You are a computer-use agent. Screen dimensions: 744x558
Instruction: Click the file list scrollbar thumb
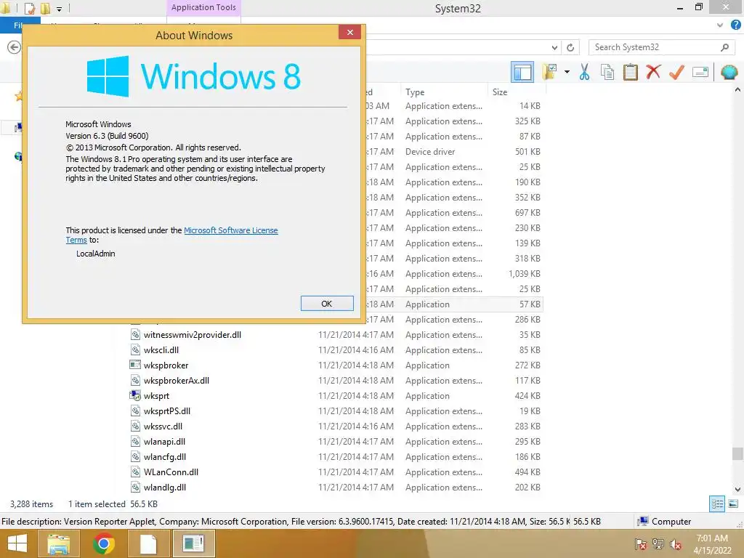(x=737, y=453)
